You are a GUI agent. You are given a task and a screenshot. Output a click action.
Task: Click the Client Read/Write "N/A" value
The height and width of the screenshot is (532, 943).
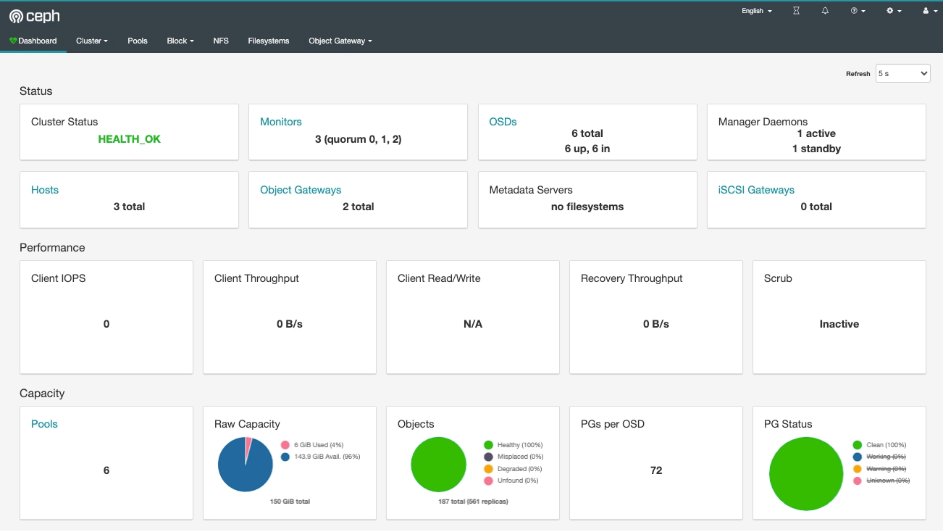473,324
